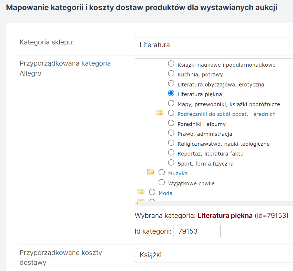Select Sport, forma fizyczna radio button
The width and height of the screenshot is (293, 271).
(x=171, y=163)
